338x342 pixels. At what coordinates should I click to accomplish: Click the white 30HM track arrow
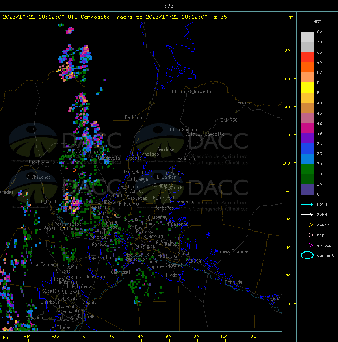307,215
